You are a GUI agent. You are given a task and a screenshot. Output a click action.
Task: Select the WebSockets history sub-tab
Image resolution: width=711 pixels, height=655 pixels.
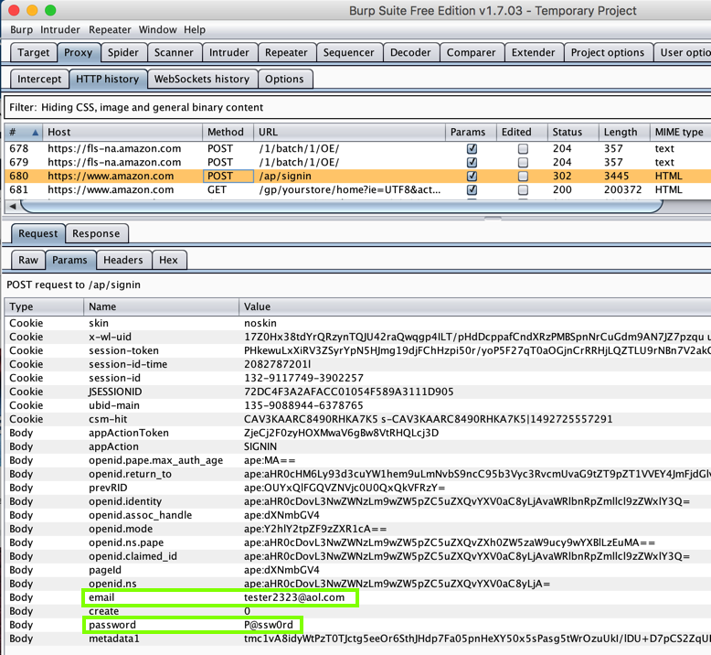click(201, 79)
